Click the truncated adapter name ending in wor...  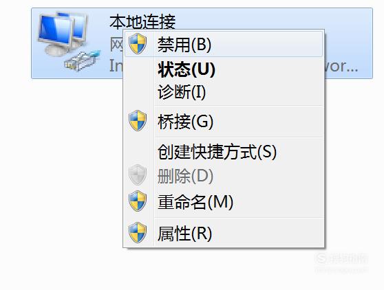click(x=341, y=66)
